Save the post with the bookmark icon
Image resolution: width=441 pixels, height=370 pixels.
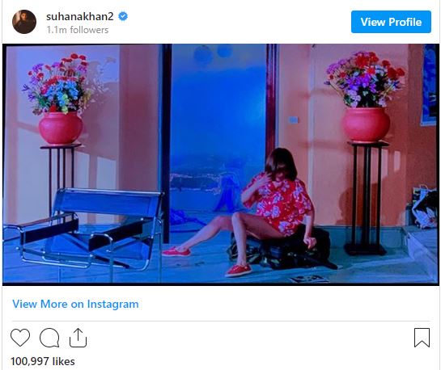(x=422, y=338)
